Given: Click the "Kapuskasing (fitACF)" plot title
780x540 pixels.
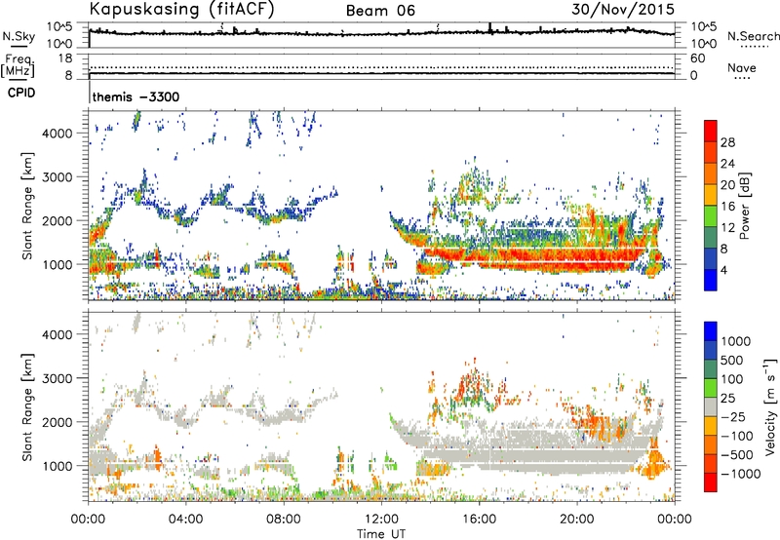Looking at the screenshot, I should click(x=181, y=10).
